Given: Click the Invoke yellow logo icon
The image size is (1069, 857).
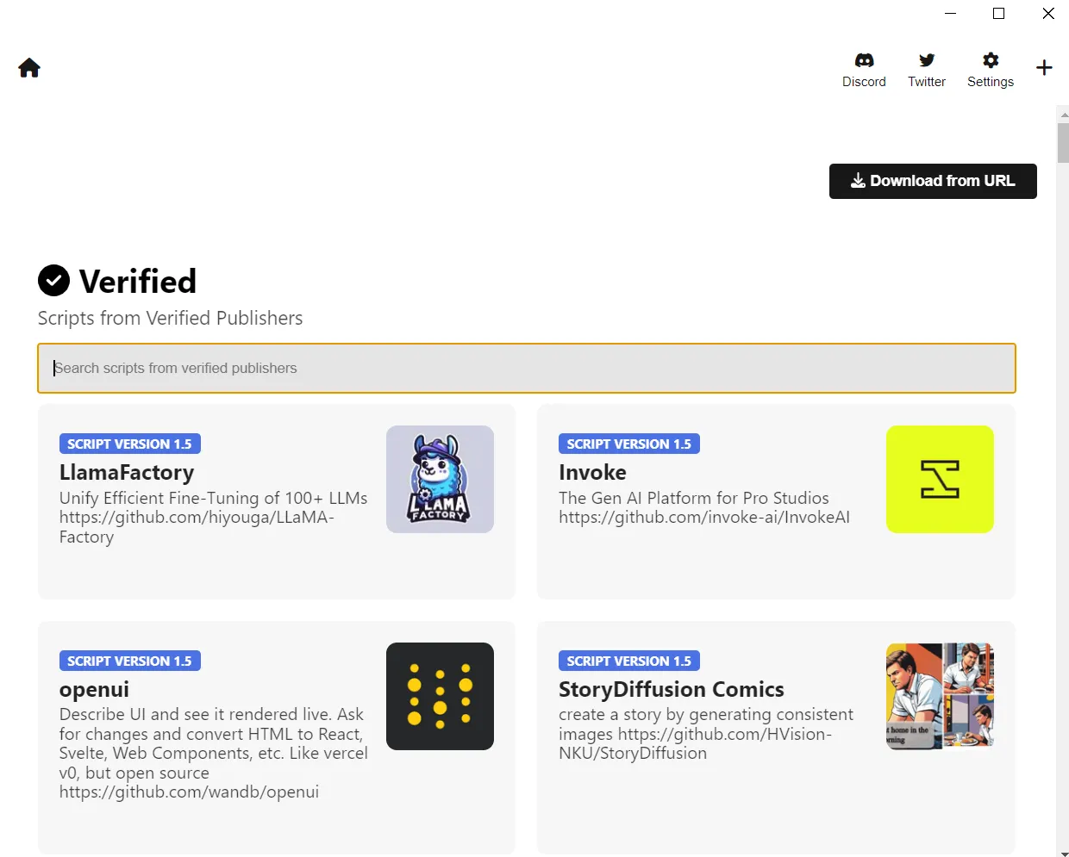Looking at the screenshot, I should (940, 479).
